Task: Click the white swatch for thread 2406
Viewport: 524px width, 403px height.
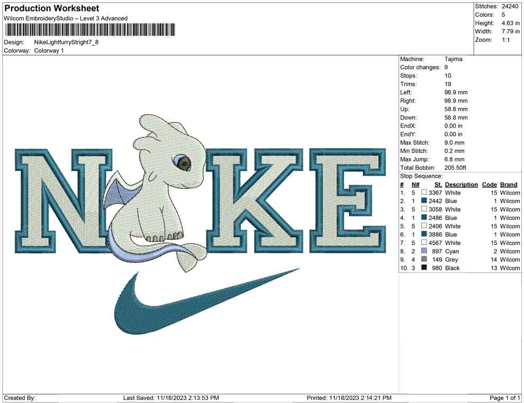Action: pos(424,226)
